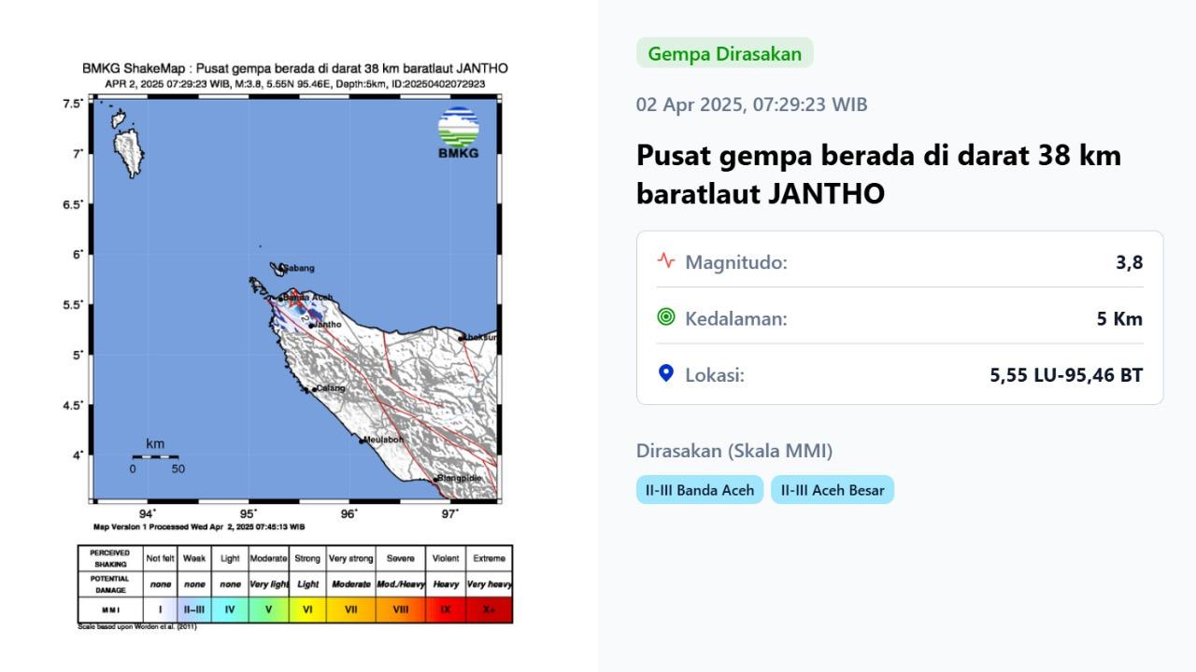
Task: Select the red magnitude waveform icon
Action: pyautogui.click(x=665, y=261)
